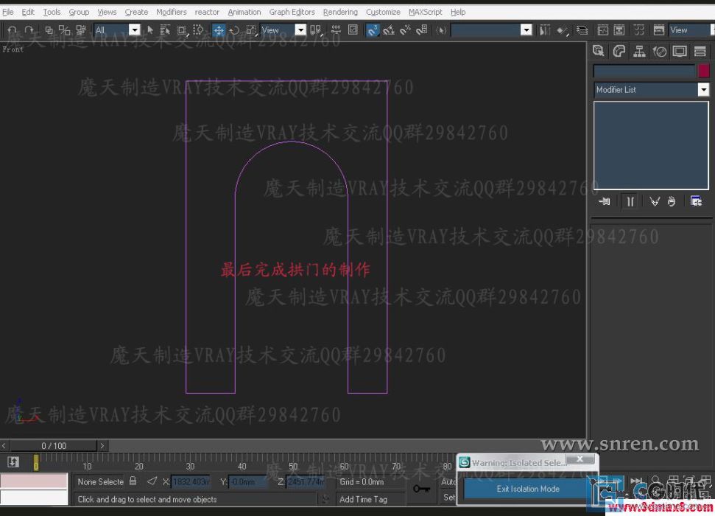Open the Material Editor icon
The image size is (715, 516).
click(639, 30)
